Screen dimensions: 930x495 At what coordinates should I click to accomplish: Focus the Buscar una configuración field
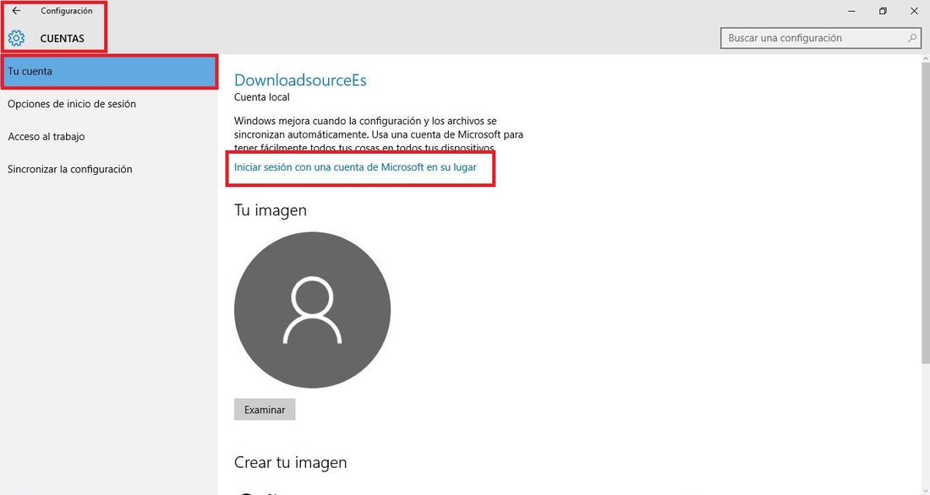point(821,38)
